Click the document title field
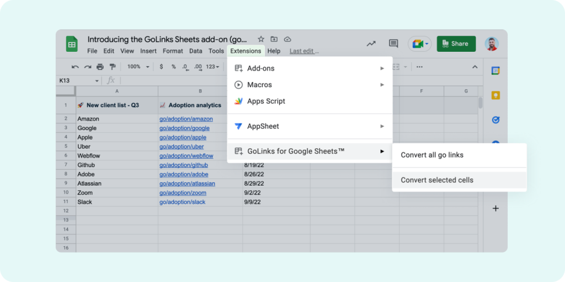 pos(168,39)
